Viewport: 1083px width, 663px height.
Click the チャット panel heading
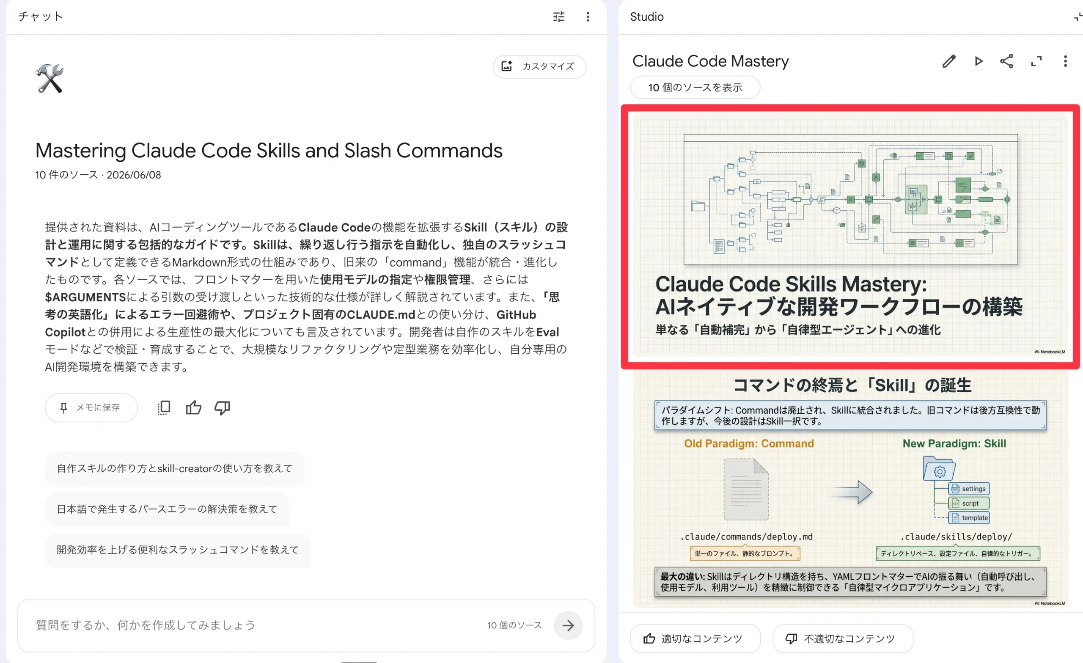[x=41, y=17]
